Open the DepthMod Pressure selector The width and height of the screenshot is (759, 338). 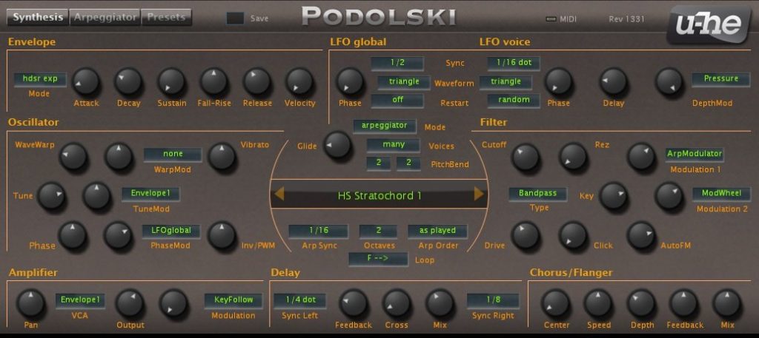click(720, 79)
